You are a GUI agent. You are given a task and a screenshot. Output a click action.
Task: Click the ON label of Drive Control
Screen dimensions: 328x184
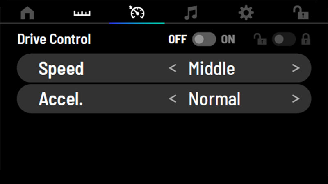228,39
